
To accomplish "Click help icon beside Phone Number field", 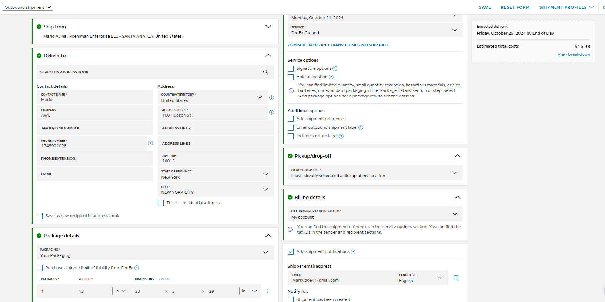I will click(150, 143).
